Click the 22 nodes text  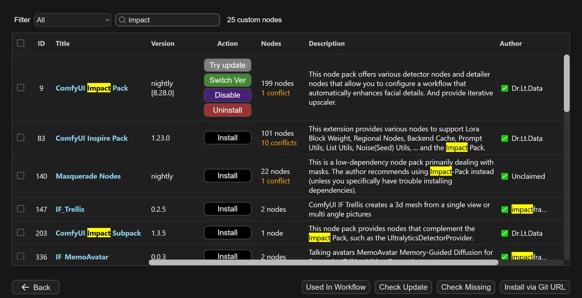tap(275, 171)
